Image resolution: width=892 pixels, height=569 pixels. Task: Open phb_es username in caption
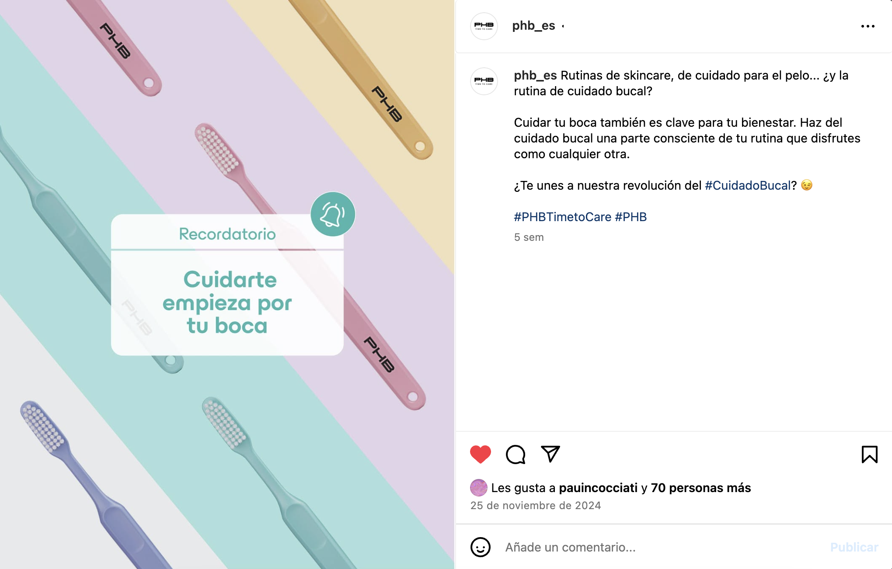click(x=535, y=75)
